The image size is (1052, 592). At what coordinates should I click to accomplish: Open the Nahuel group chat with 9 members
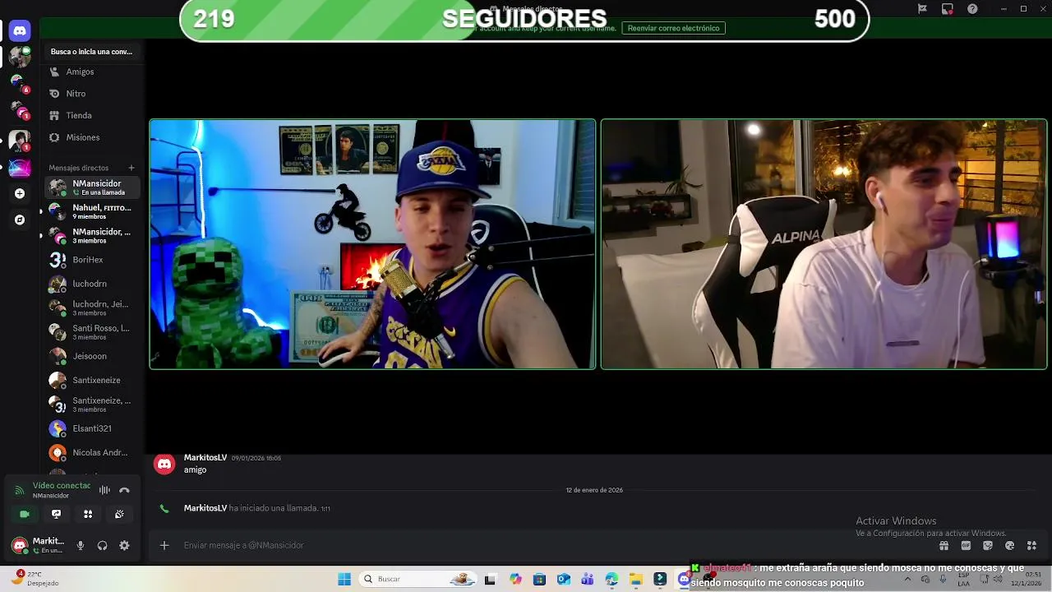tap(91, 211)
